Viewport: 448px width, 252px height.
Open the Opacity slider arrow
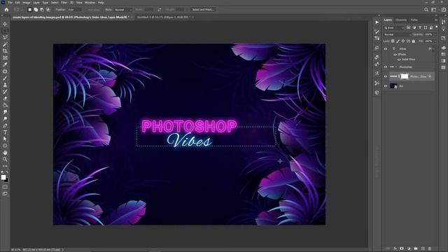click(x=435, y=34)
